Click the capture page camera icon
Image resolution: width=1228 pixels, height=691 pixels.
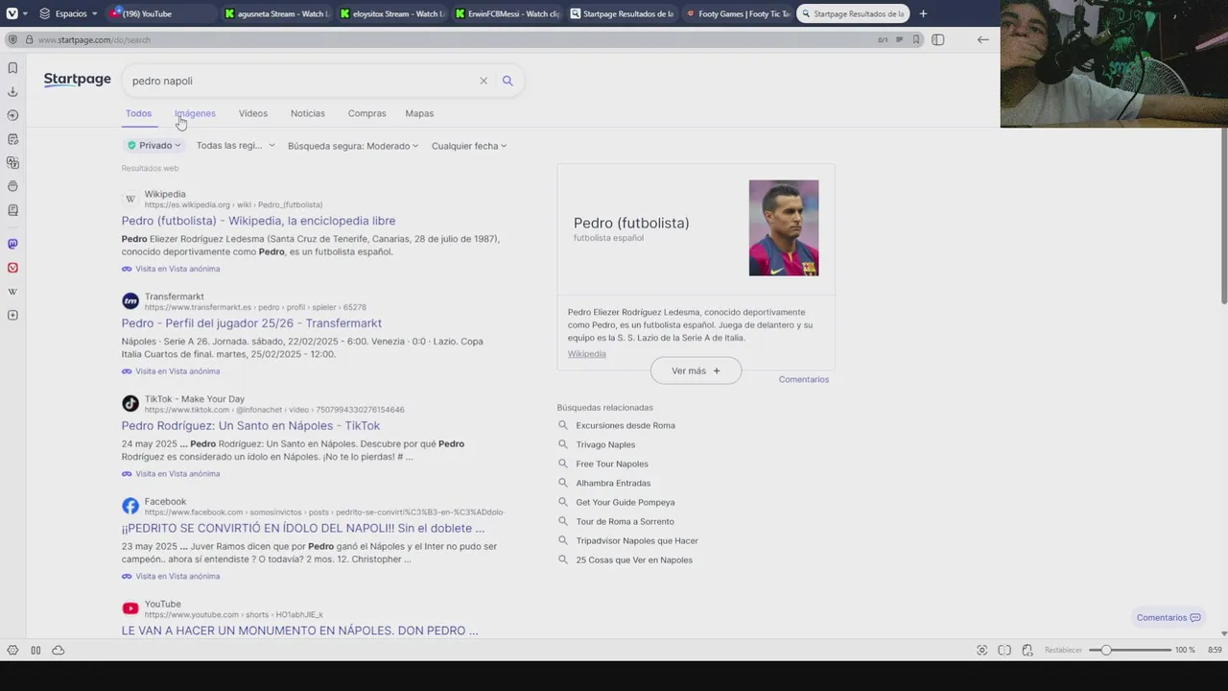click(x=981, y=650)
